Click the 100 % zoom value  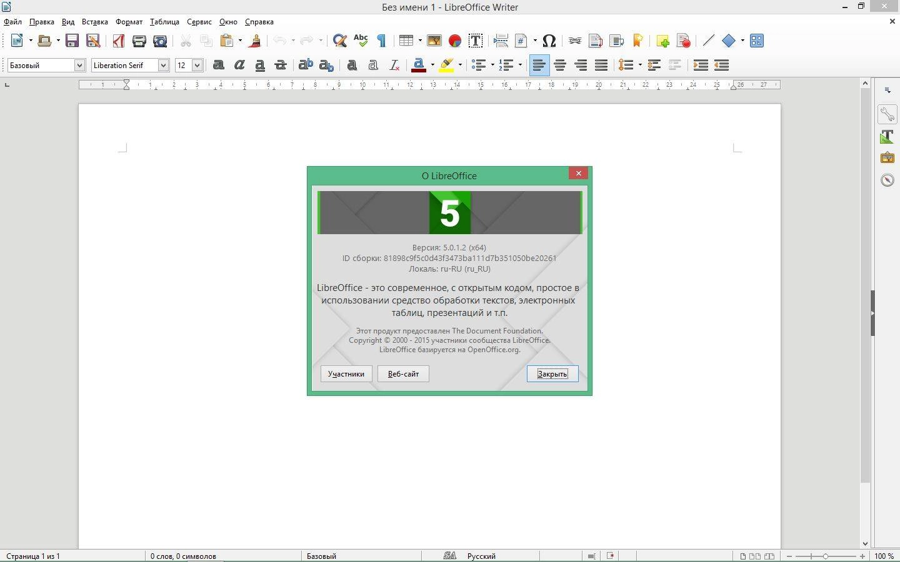pos(884,556)
